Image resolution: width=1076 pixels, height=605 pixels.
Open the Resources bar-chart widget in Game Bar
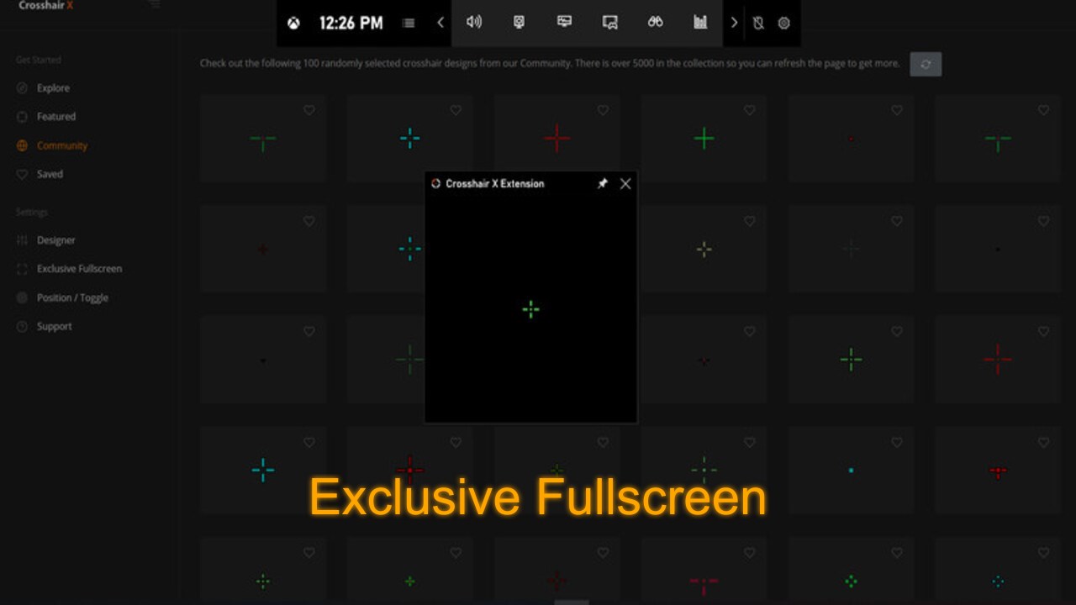[700, 22]
